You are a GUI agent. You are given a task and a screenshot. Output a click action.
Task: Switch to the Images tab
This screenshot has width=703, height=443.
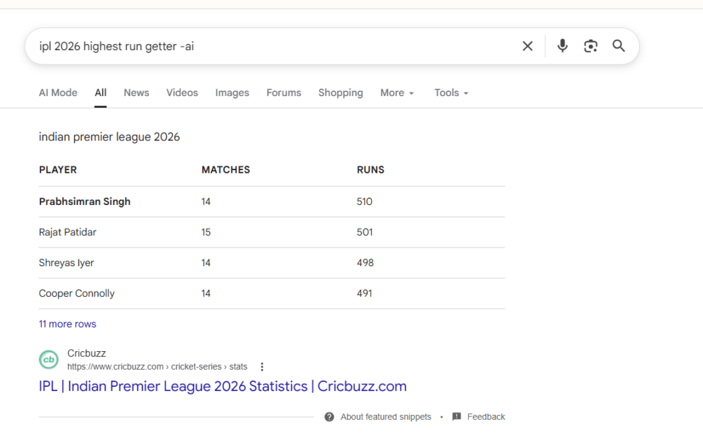click(x=232, y=93)
